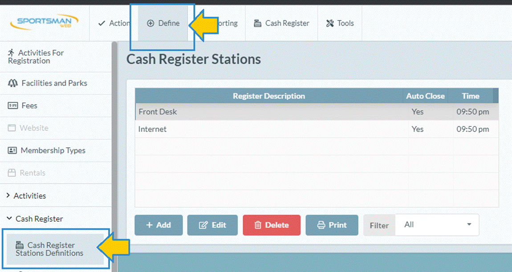This screenshot has height=272, width=512.
Task: Click the Register Description column header
Action: pos(268,96)
